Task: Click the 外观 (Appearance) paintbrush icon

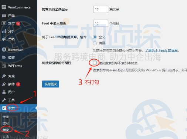Action: click(4, 76)
